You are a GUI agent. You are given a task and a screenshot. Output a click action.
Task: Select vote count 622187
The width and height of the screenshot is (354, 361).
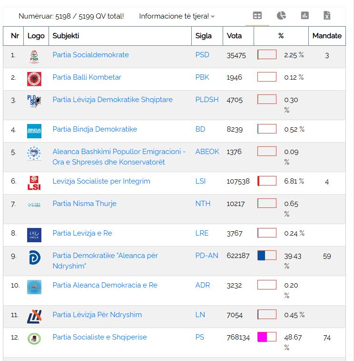coord(238,256)
